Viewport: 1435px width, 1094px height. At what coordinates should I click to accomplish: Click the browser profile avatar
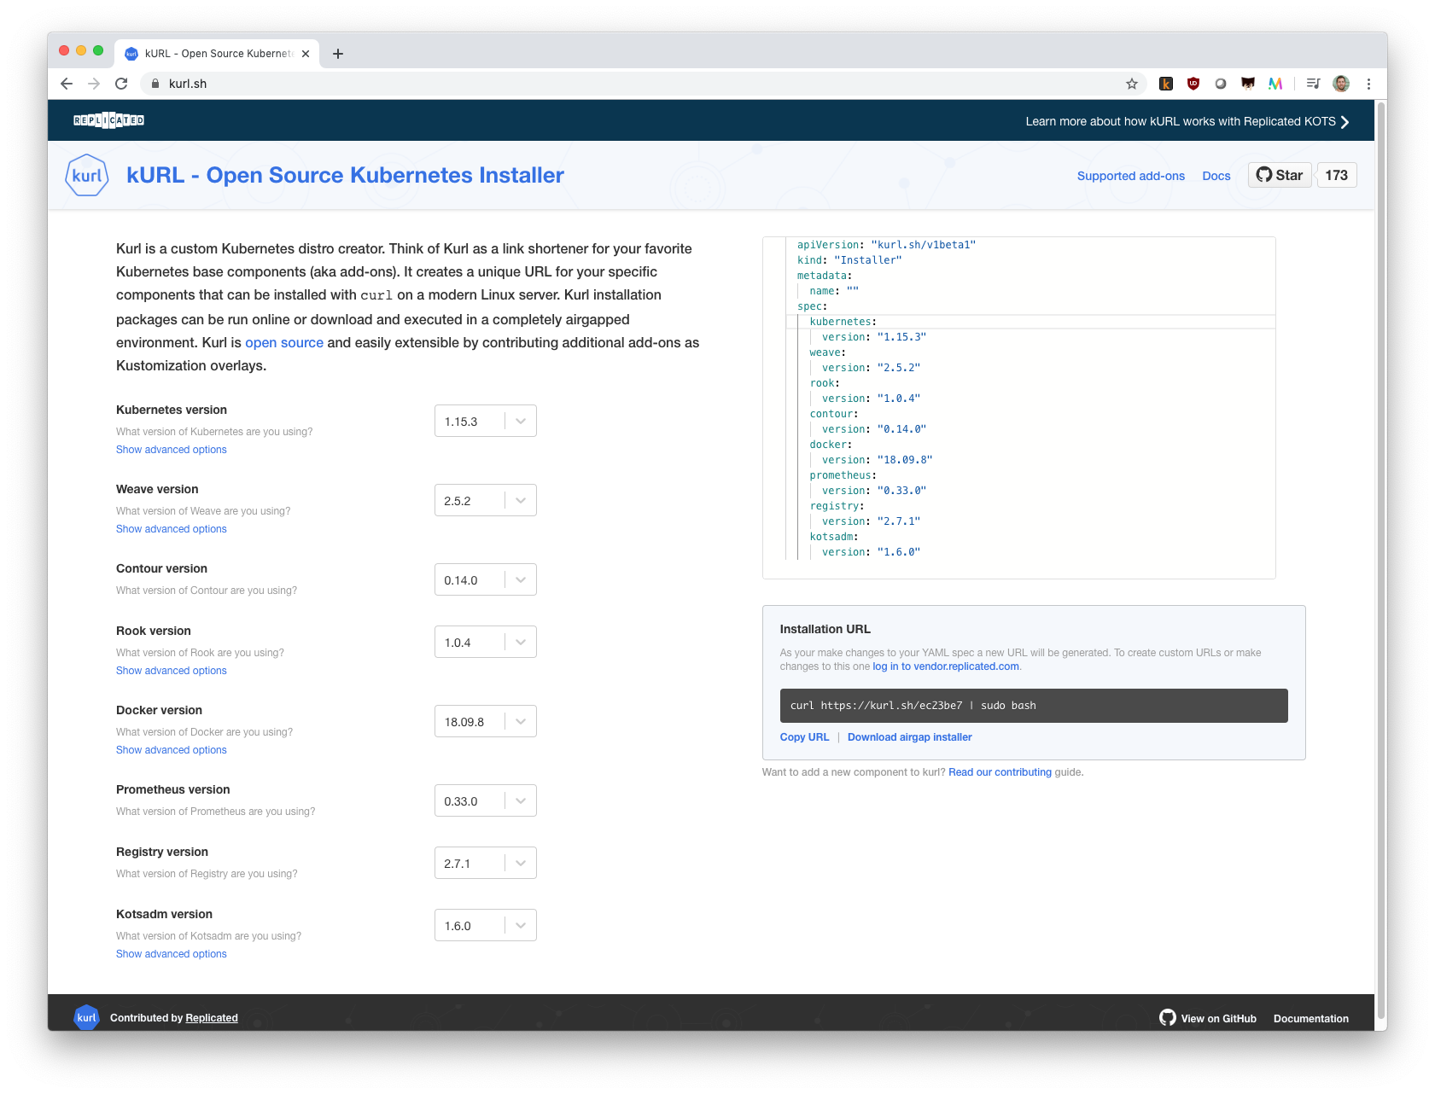click(1340, 84)
